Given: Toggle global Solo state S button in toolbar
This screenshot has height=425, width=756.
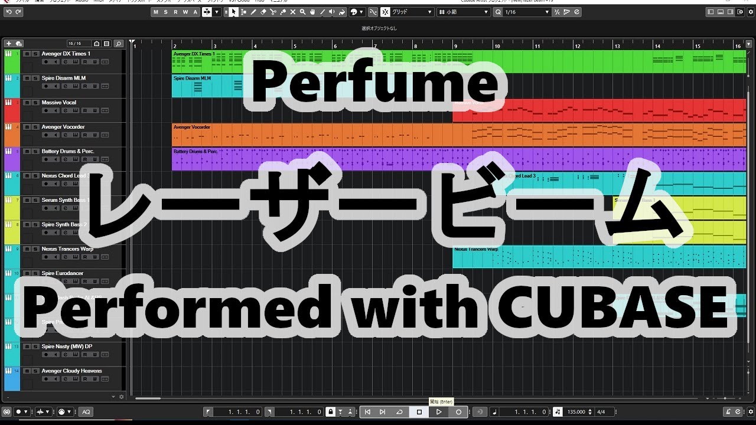Looking at the screenshot, I should (166, 12).
